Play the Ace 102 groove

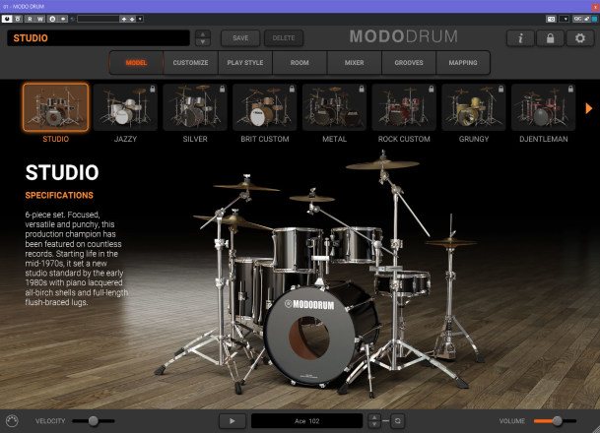click(232, 420)
